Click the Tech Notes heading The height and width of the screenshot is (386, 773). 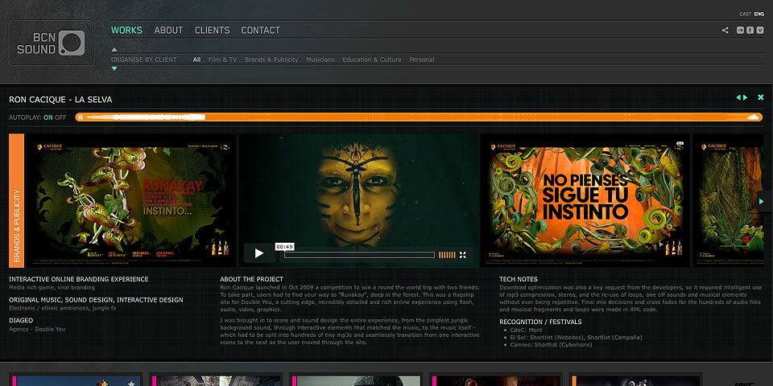[x=518, y=279]
